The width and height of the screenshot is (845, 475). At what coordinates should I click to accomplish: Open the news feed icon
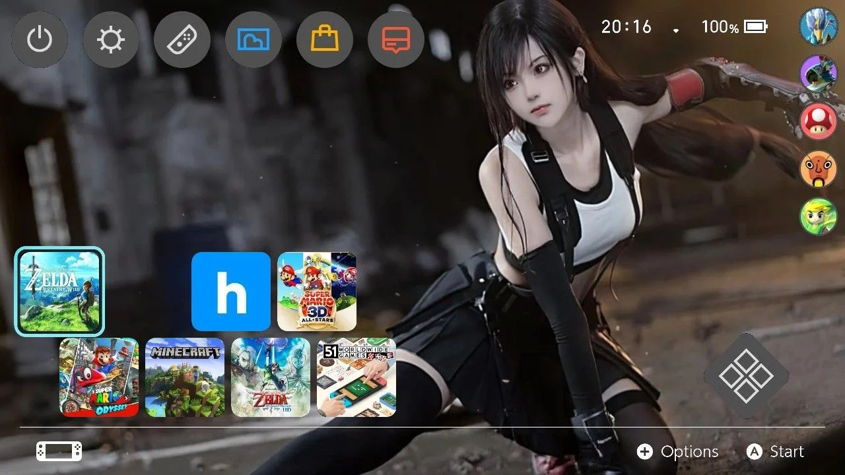coord(396,40)
